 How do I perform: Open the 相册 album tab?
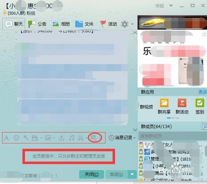61,24
